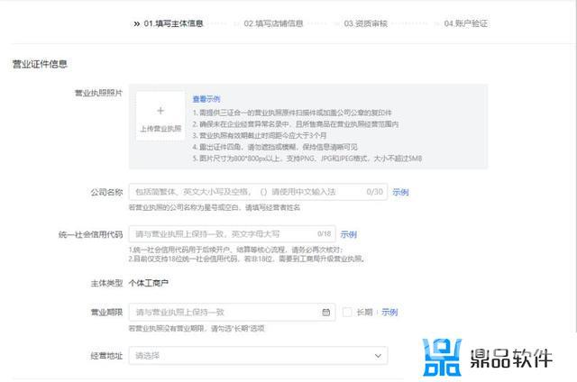577x382 pixels.
Task: Open the calendar icon in 营业期限 field
Action: coord(326,312)
